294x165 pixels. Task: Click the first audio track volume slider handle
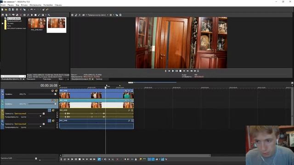pyautogui.click(x=44, y=114)
